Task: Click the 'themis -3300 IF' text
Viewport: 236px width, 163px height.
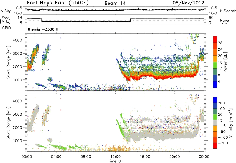Action: [43, 29]
